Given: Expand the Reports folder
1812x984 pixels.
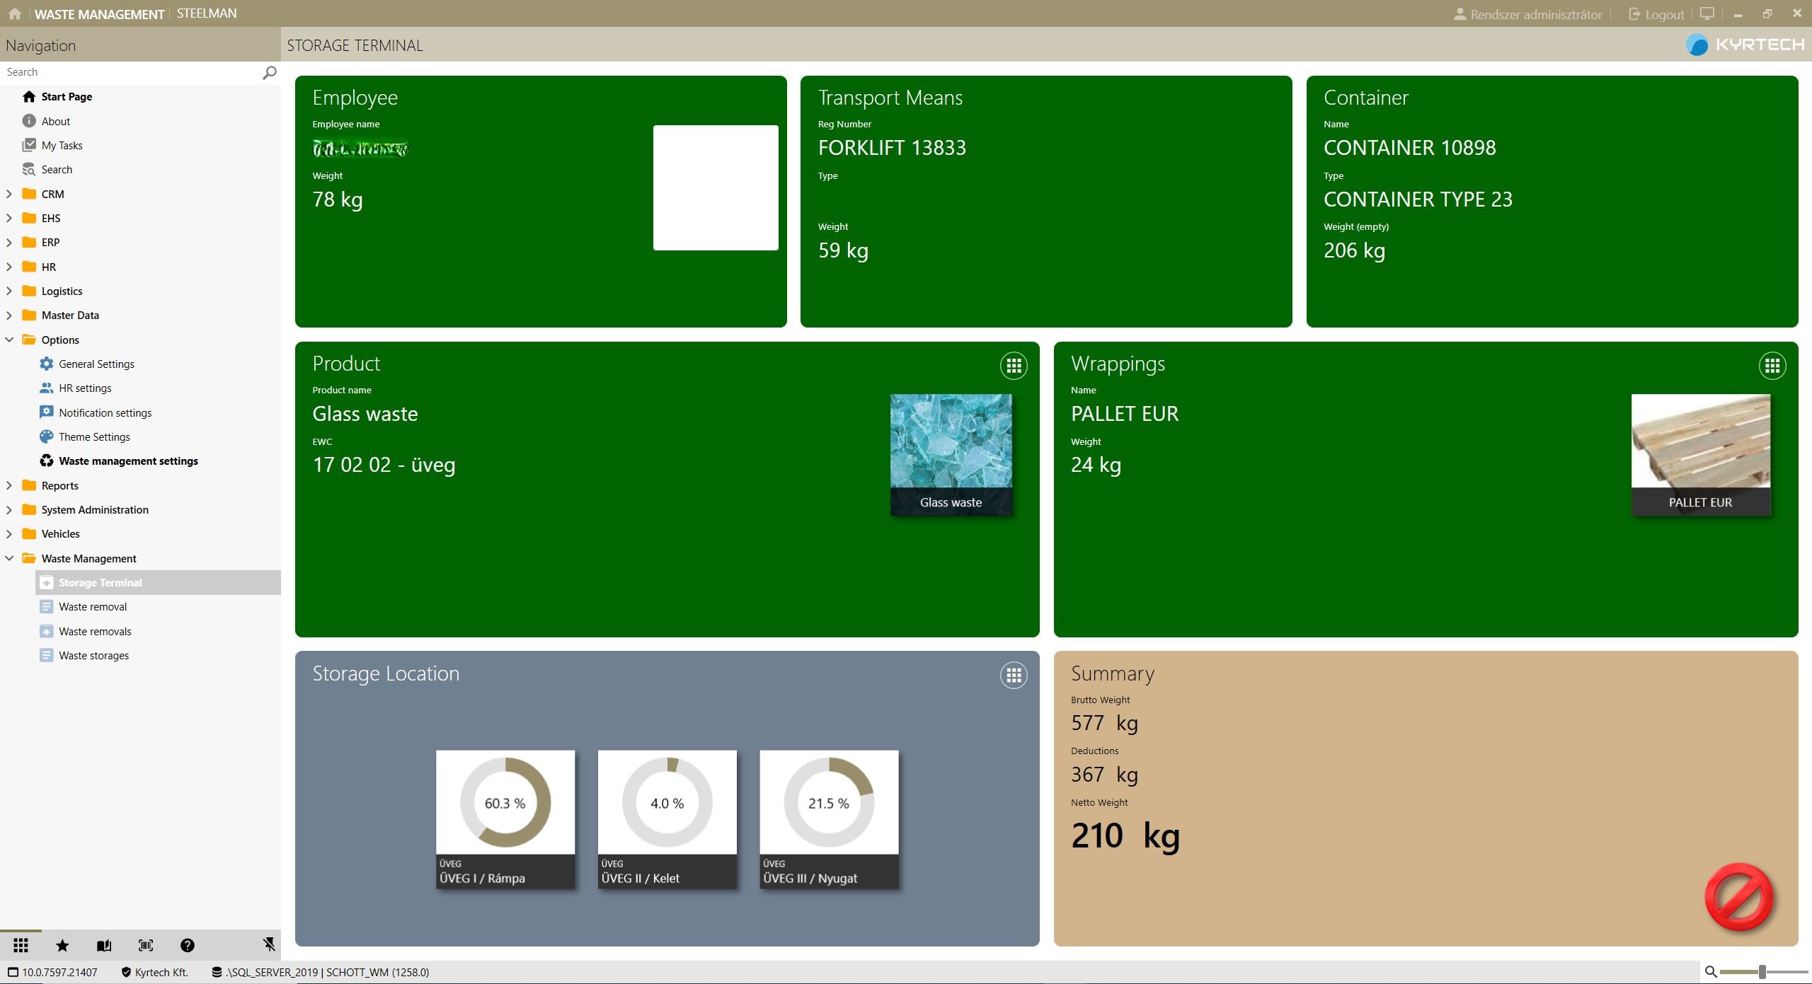Looking at the screenshot, I should click(x=9, y=485).
